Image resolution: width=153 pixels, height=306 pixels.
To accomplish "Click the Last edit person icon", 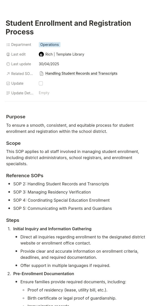I will pos(8,54).
